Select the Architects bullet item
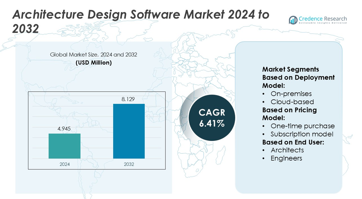 [x=287, y=150]
